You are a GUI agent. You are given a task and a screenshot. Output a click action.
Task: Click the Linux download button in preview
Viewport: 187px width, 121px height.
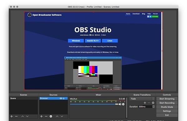click(110, 41)
